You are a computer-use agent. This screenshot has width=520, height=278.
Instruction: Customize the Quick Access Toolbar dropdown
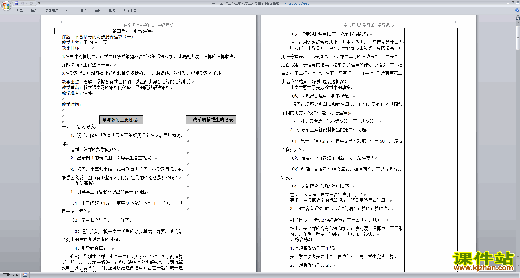(39, 3)
